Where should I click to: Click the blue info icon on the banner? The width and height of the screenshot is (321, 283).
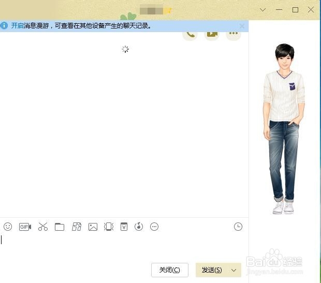click(4, 25)
